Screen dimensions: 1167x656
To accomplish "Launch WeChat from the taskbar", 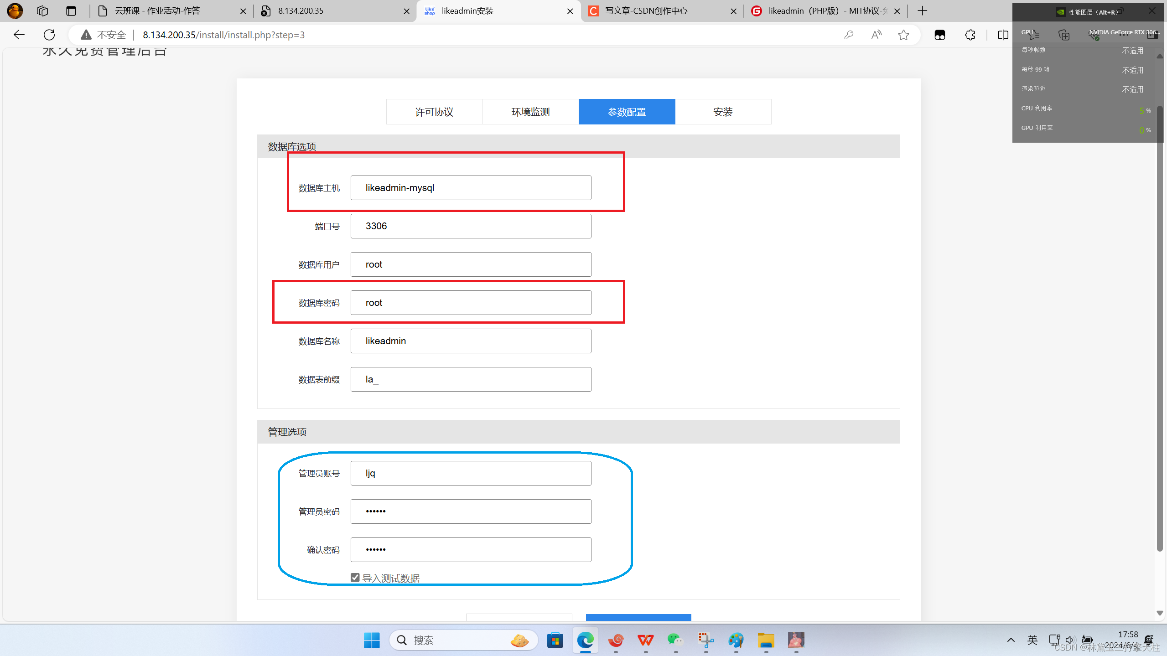I will click(x=675, y=640).
